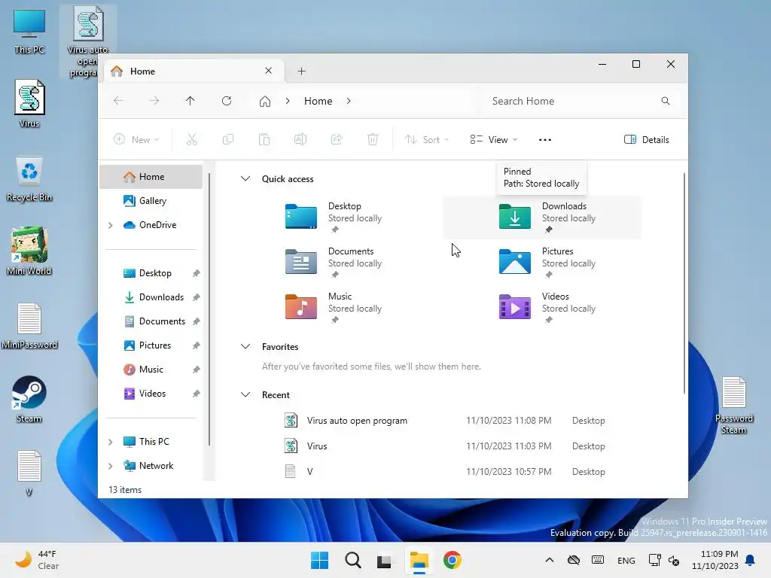This screenshot has height=578, width=771.
Task: Collapse the Quick access section
Action: coord(245,178)
